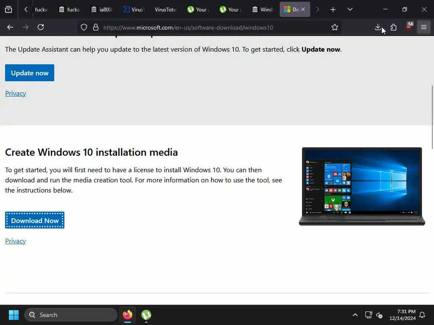Open the downloads panel
Screen dimensions: 434x325
[378, 27]
